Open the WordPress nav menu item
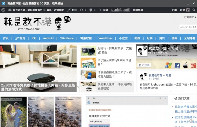 (x=106, y=38)
